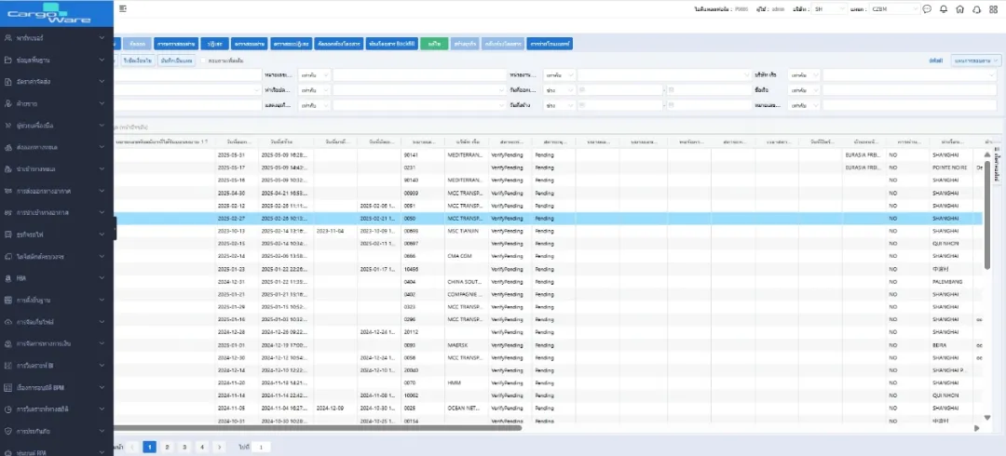Screen dimensions: 1006x456
Task: Go to page 2 in pagination
Action: click(166, 448)
